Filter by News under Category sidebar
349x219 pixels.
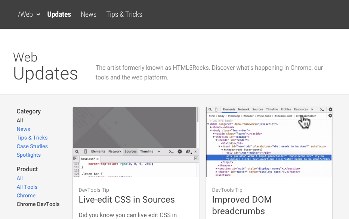[x=24, y=129]
